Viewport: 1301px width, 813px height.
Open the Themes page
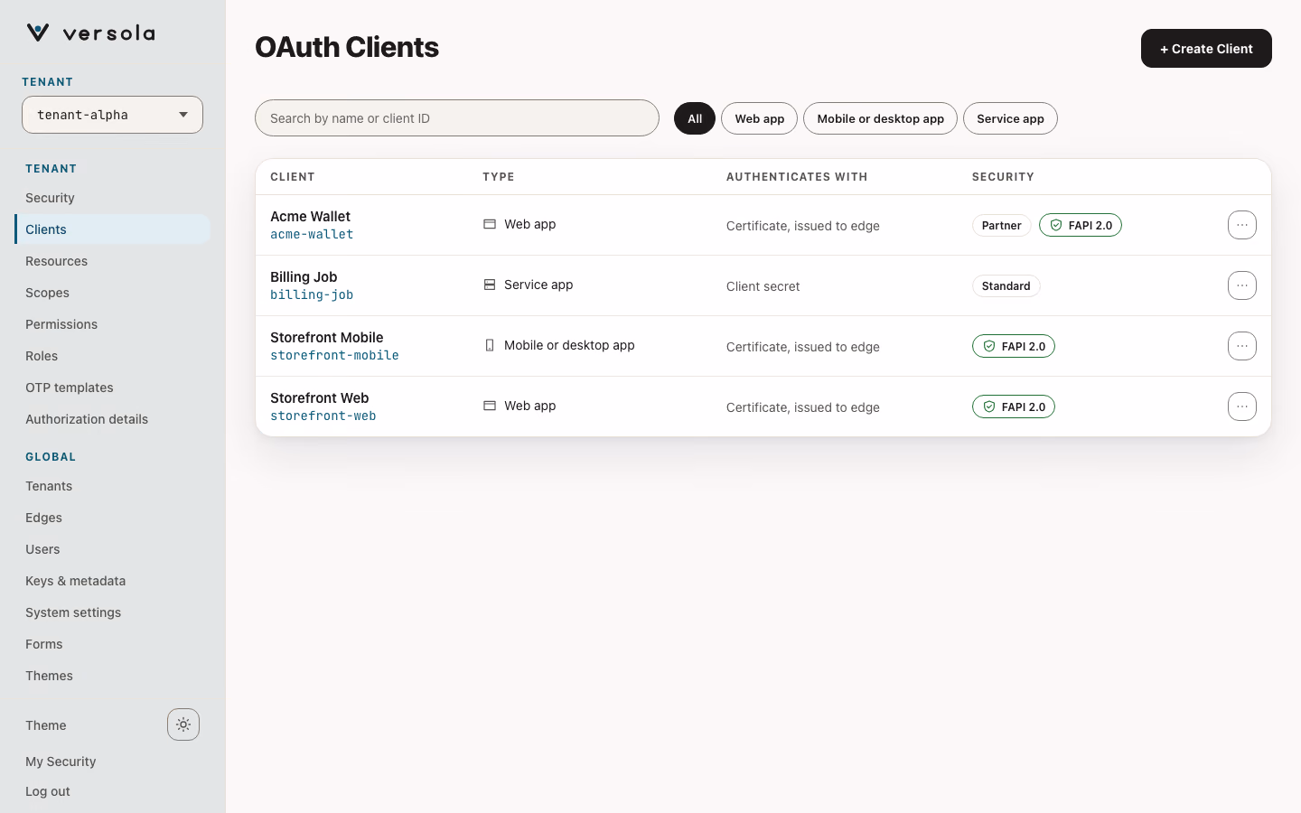pyautogui.click(x=112, y=676)
